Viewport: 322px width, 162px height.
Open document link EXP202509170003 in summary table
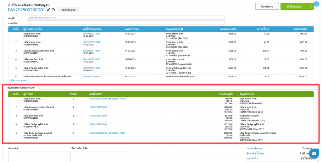click(x=98, y=107)
